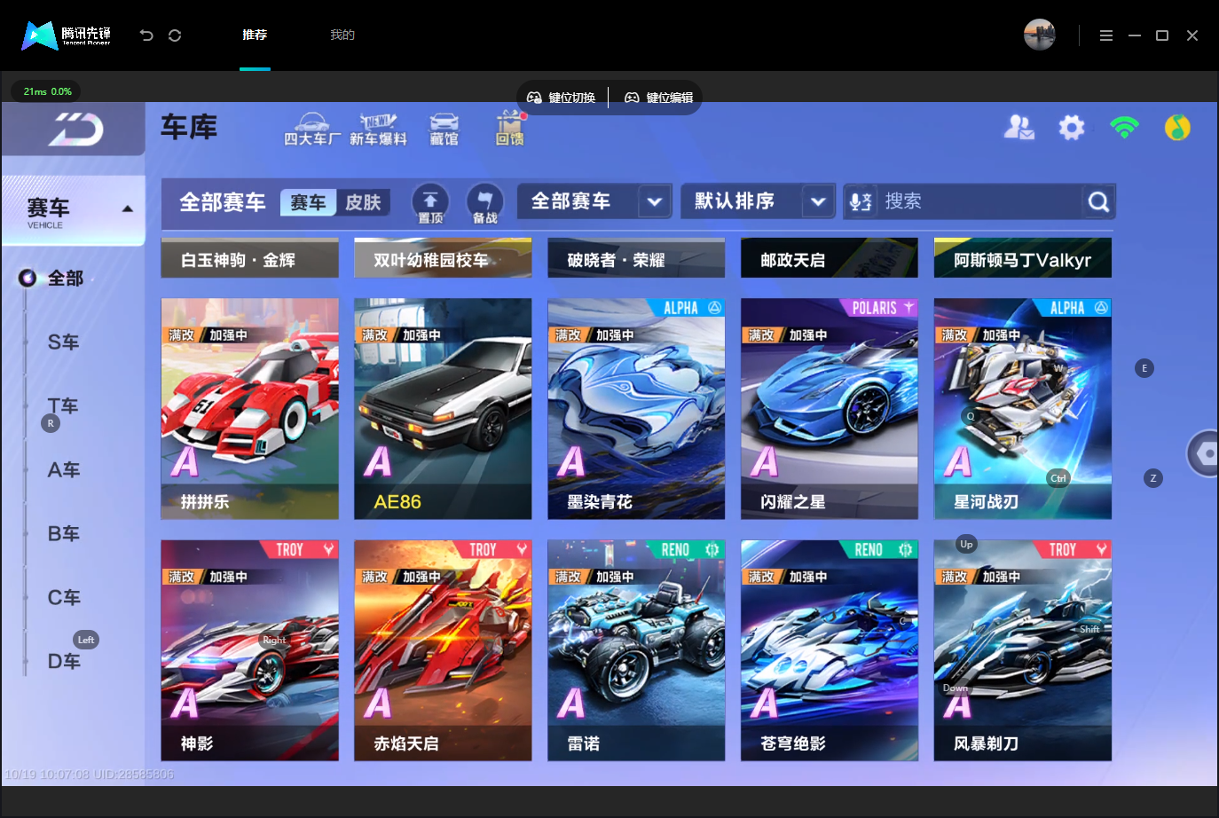This screenshot has width=1219, height=818.
Task: Click the 置顶 pin-to-top button
Action: click(x=430, y=203)
